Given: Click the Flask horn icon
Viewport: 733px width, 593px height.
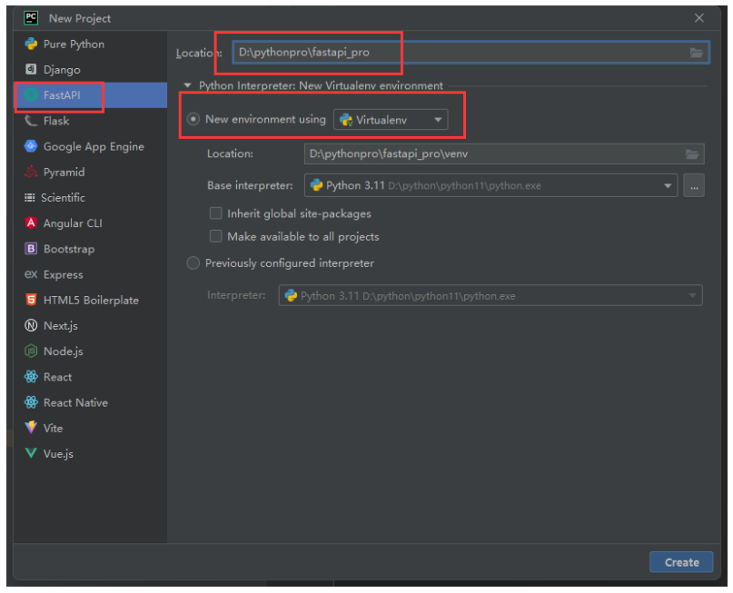Looking at the screenshot, I should [x=31, y=121].
